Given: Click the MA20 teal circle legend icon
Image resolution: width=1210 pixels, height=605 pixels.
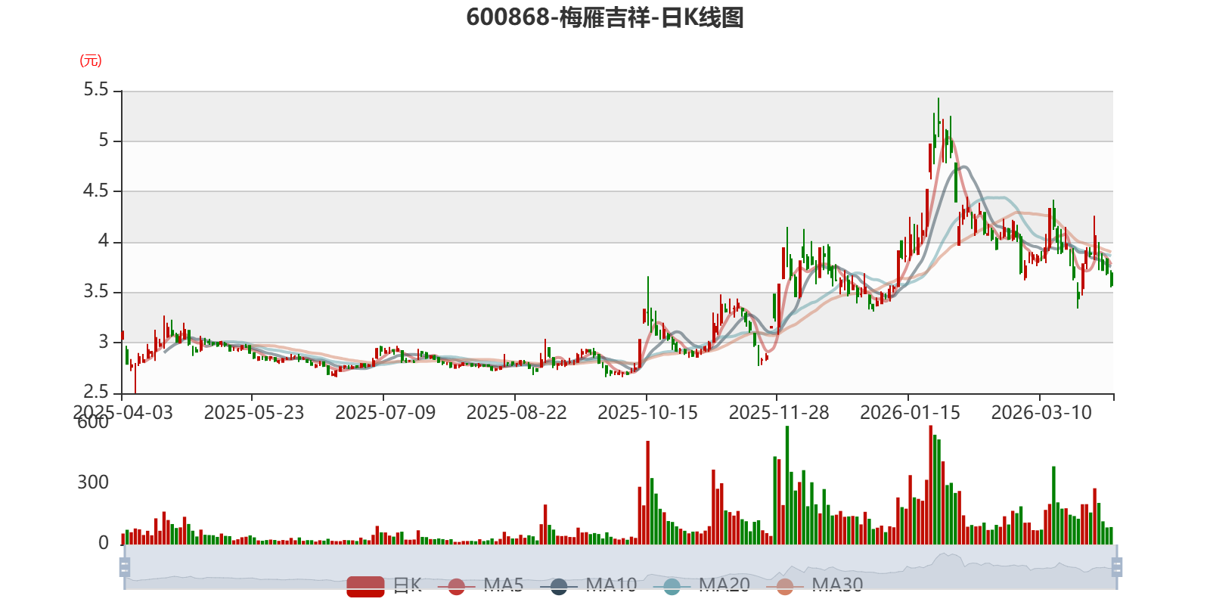Looking at the screenshot, I should pyautogui.click(x=672, y=586).
